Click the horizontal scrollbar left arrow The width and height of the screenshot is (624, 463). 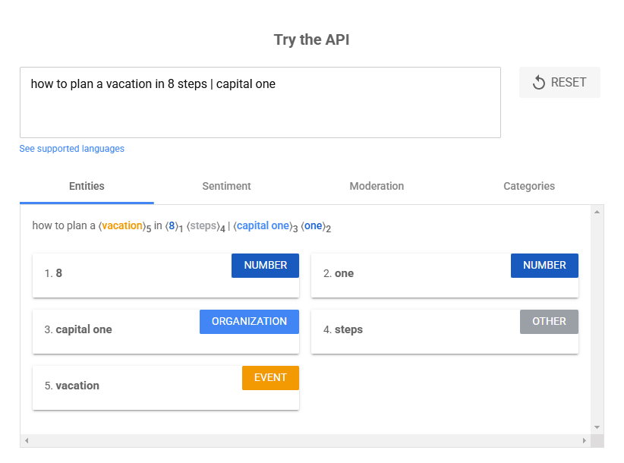(27, 440)
